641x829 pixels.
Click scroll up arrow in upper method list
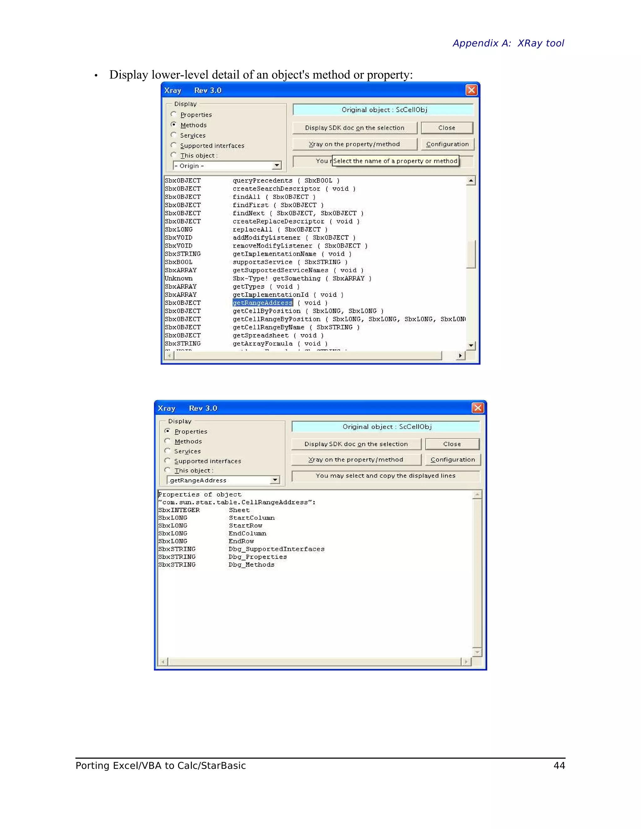[x=471, y=181]
